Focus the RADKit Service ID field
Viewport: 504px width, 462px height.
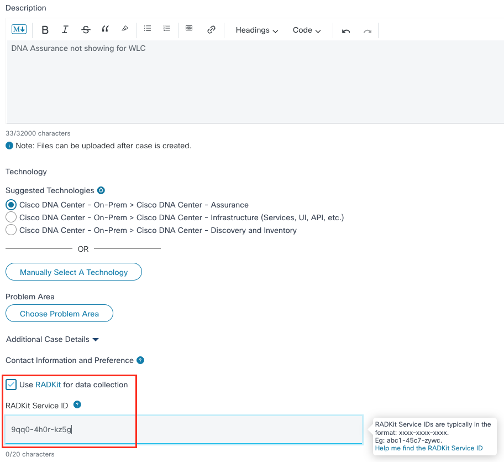coord(184,429)
